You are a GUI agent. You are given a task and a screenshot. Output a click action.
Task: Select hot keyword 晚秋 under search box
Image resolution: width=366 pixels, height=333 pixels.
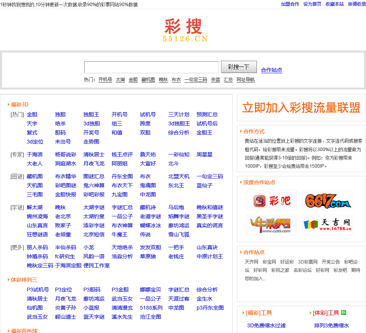click(163, 80)
